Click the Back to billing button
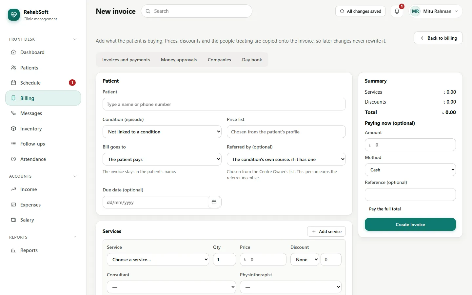Image resolution: width=472 pixels, height=295 pixels. tap(438, 38)
